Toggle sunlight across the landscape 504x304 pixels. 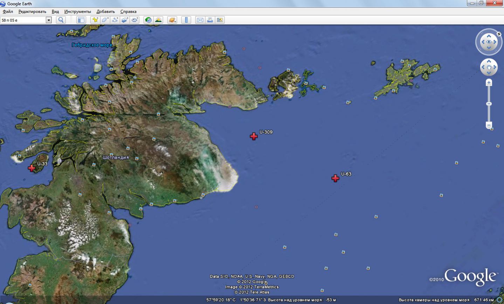tap(158, 20)
